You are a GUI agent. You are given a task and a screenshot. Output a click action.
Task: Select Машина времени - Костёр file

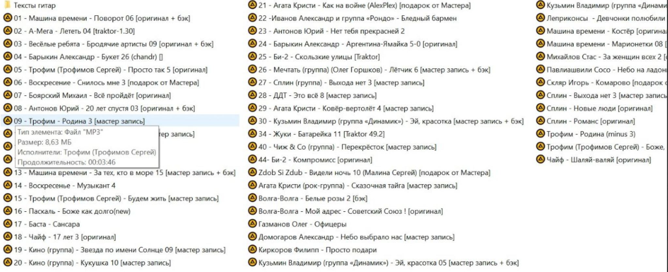(607, 31)
